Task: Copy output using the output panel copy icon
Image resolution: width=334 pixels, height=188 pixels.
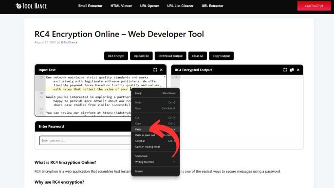Action: [x=292, y=70]
